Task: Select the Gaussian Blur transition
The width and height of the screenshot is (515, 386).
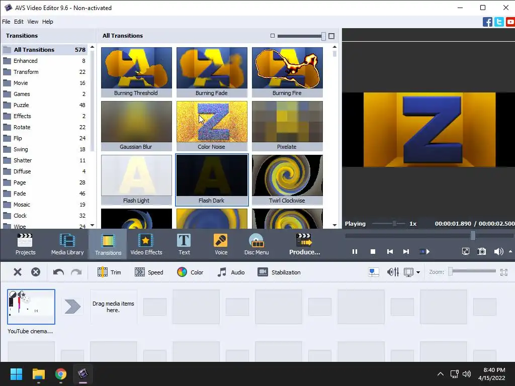Action: pyautogui.click(x=136, y=126)
